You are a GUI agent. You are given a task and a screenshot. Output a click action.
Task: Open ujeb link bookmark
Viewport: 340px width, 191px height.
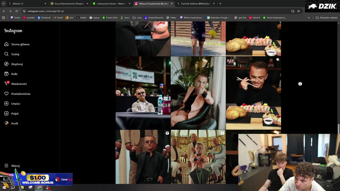[x=240, y=18]
